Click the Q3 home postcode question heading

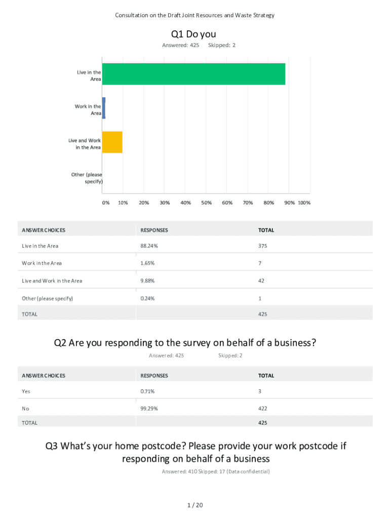pyautogui.click(x=196, y=452)
